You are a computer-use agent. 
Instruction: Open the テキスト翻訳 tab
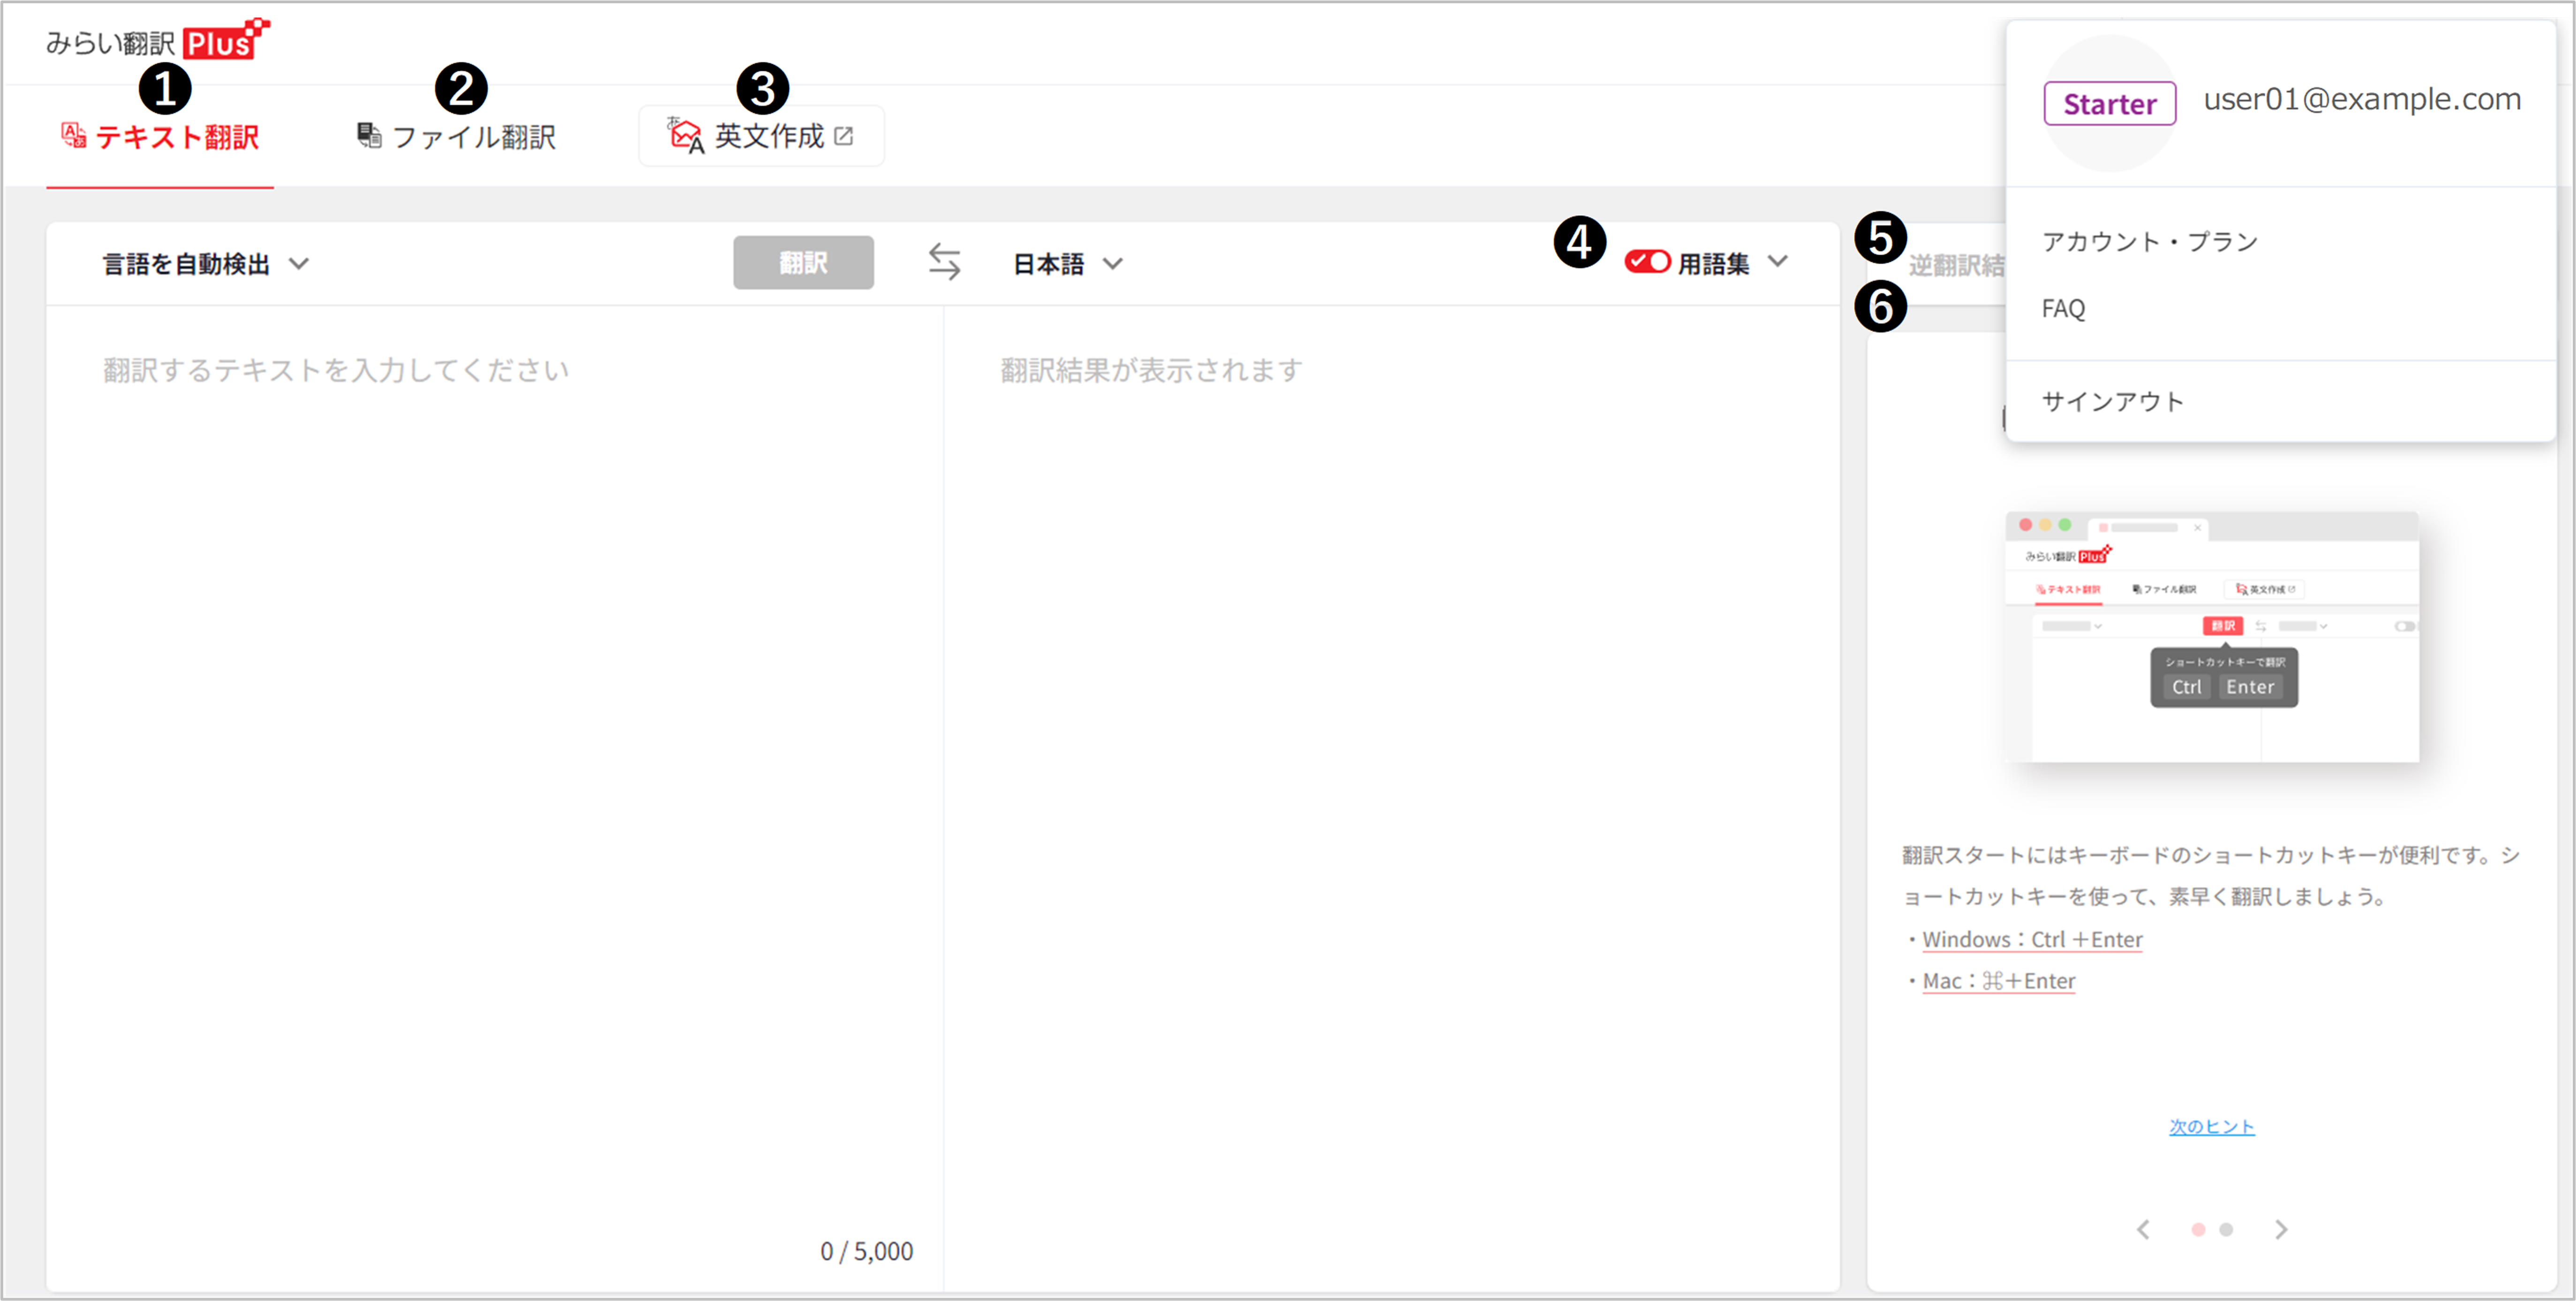pos(160,136)
